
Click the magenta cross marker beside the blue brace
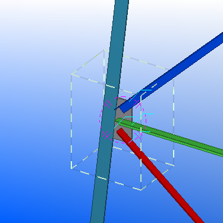tap(138, 103)
